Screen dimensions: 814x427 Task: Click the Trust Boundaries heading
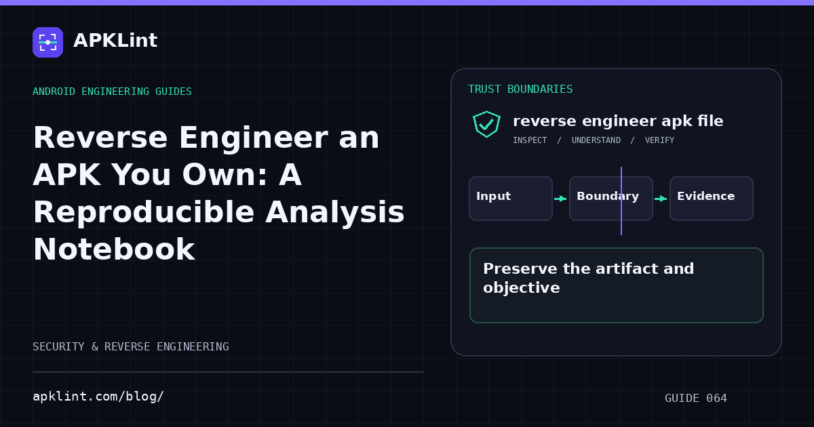point(520,89)
